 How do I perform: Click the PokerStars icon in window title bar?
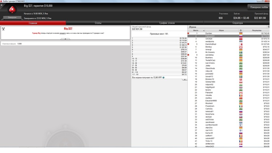(x=1, y=1)
